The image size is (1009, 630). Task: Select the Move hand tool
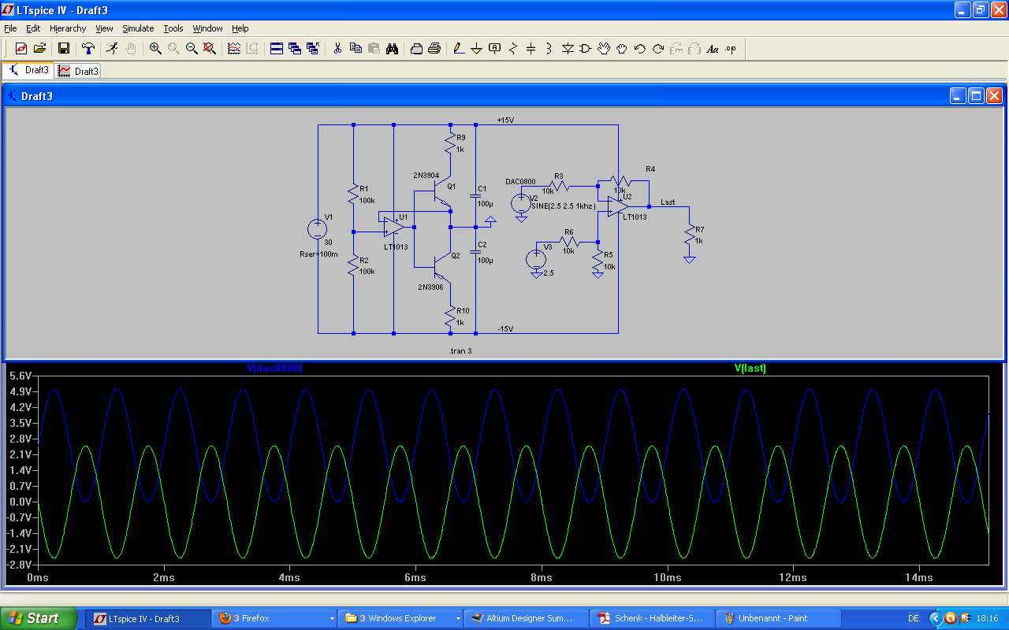click(x=604, y=49)
